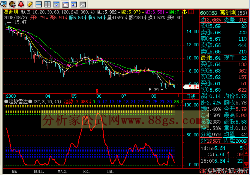Screen dimensions: 250x175
Task: Switch to horizontal split window layout
Action: pyautogui.click(x=38, y=4)
